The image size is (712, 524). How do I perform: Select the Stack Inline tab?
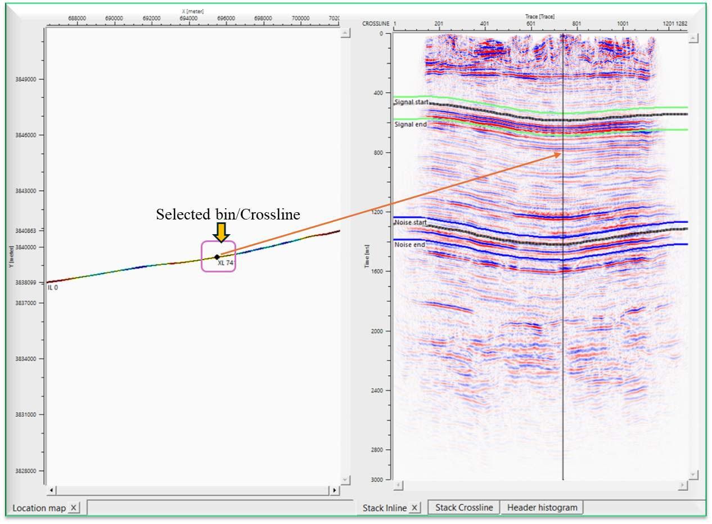pyautogui.click(x=384, y=508)
